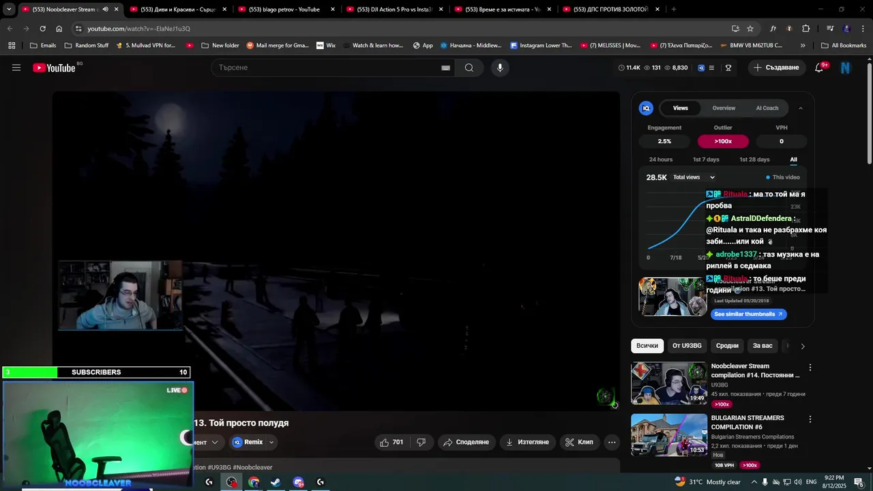Collapse the vidIQ panel with chevron
The width and height of the screenshot is (873, 491).
801,108
